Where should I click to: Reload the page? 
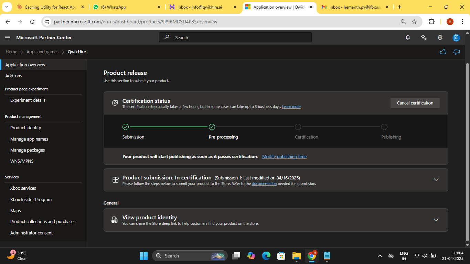pyautogui.click(x=32, y=22)
